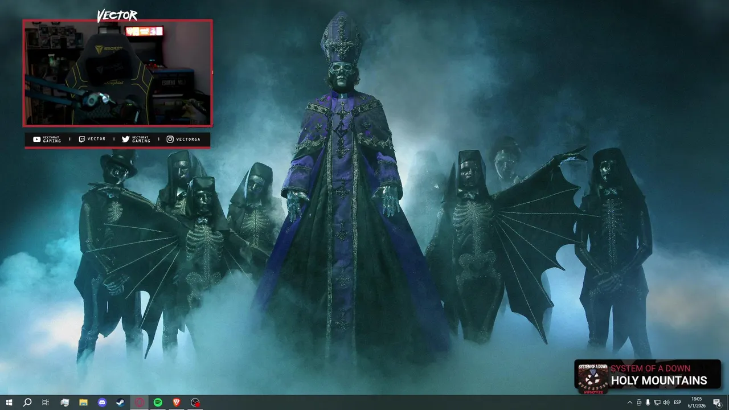Open the volume speaker tray icon

666,403
